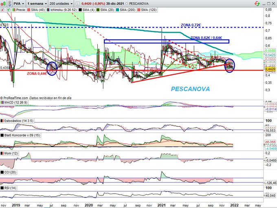Click the 0,5425 Ichimoku price tag
The height and width of the screenshot is (208, 277).
point(270,55)
